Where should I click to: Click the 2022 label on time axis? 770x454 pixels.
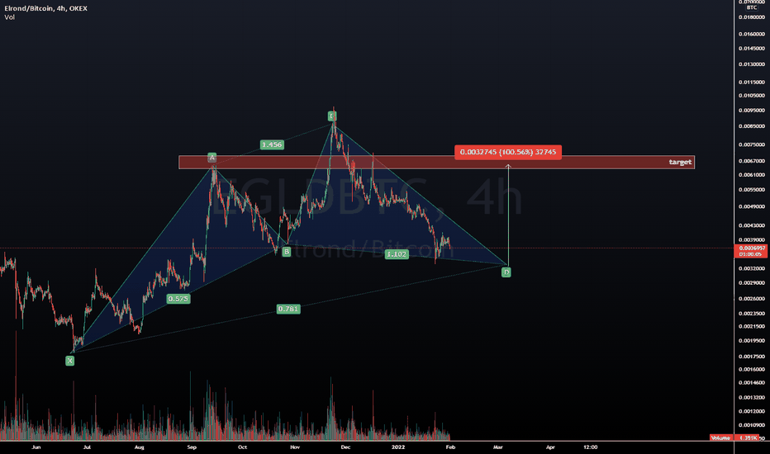(x=397, y=447)
